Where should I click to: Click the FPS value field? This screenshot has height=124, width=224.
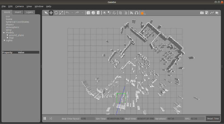(x=198, y=119)
